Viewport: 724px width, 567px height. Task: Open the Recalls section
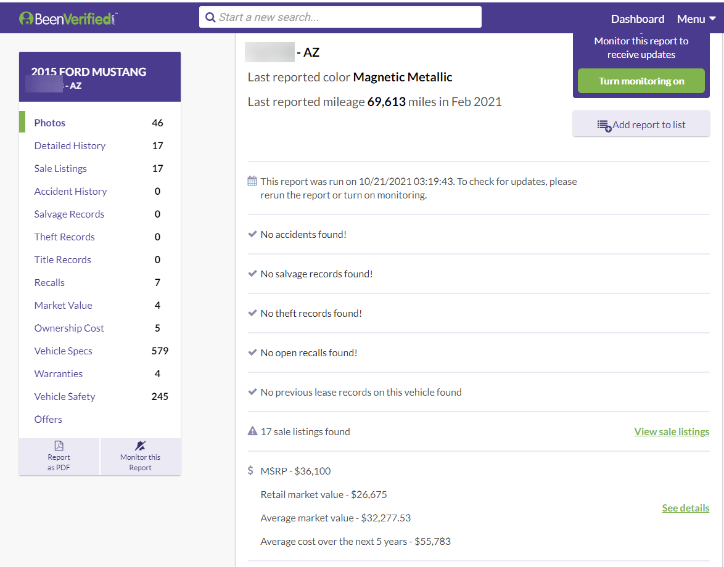[49, 282]
